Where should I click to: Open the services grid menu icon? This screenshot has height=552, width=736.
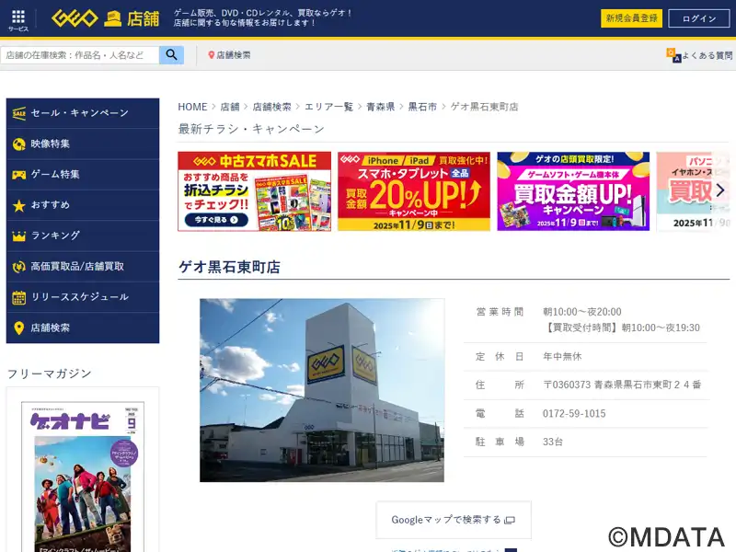pyautogui.click(x=18, y=18)
